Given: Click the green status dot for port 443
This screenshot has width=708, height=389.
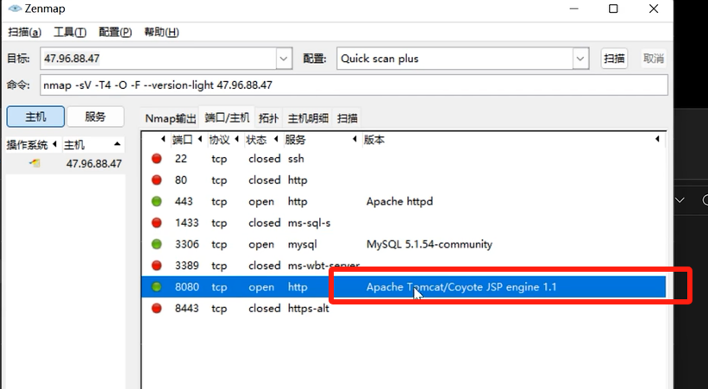Looking at the screenshot, I should (x=157, y=202).
